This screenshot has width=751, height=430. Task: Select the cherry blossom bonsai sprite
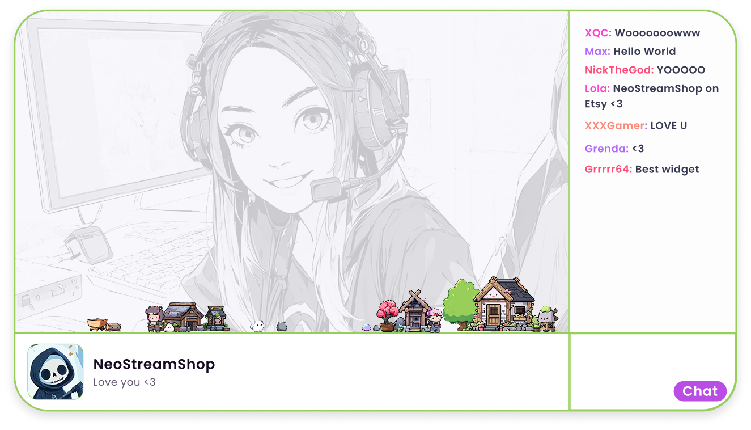(x=387, y=315)
